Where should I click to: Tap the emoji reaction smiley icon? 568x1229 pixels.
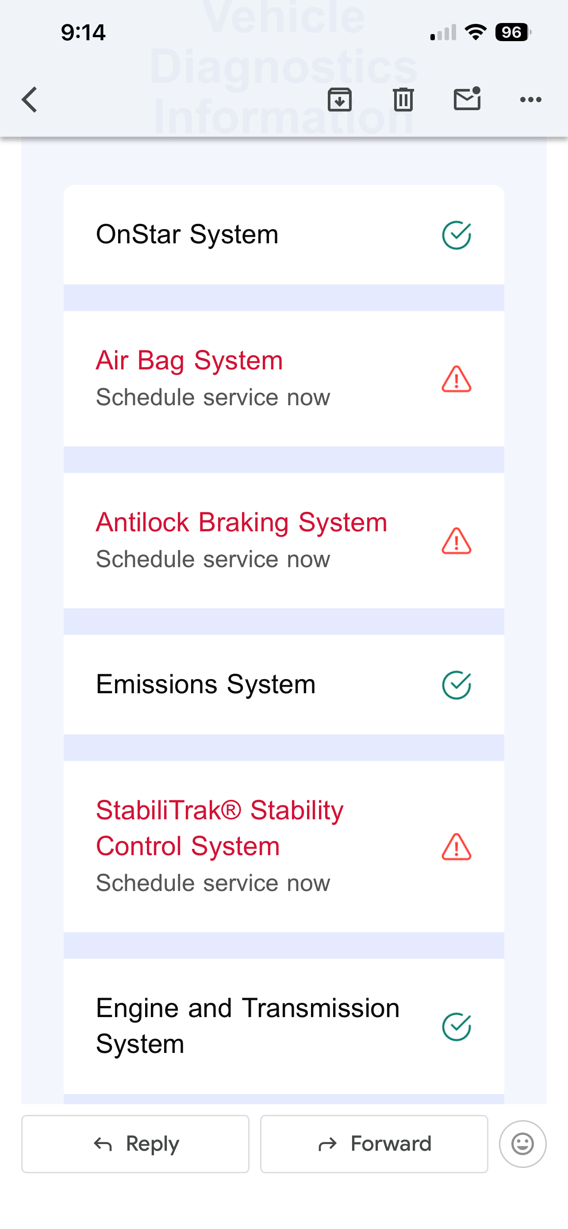[522, 1144]
